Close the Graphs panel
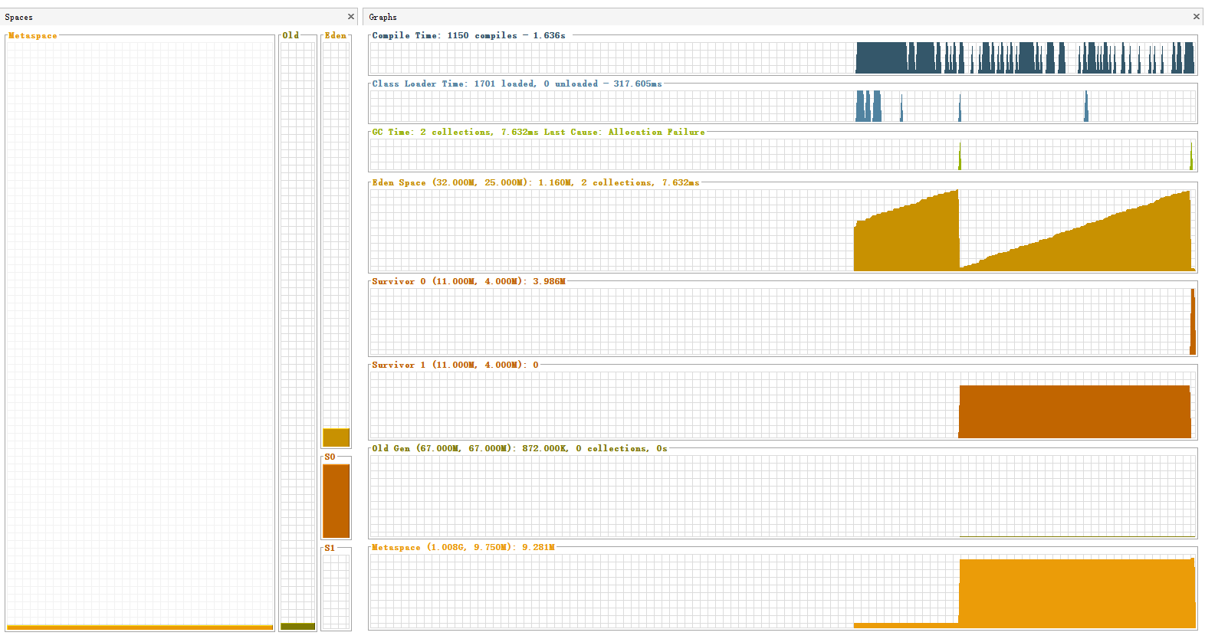Screen dimensions: 1205x639 coord(1196,17)
